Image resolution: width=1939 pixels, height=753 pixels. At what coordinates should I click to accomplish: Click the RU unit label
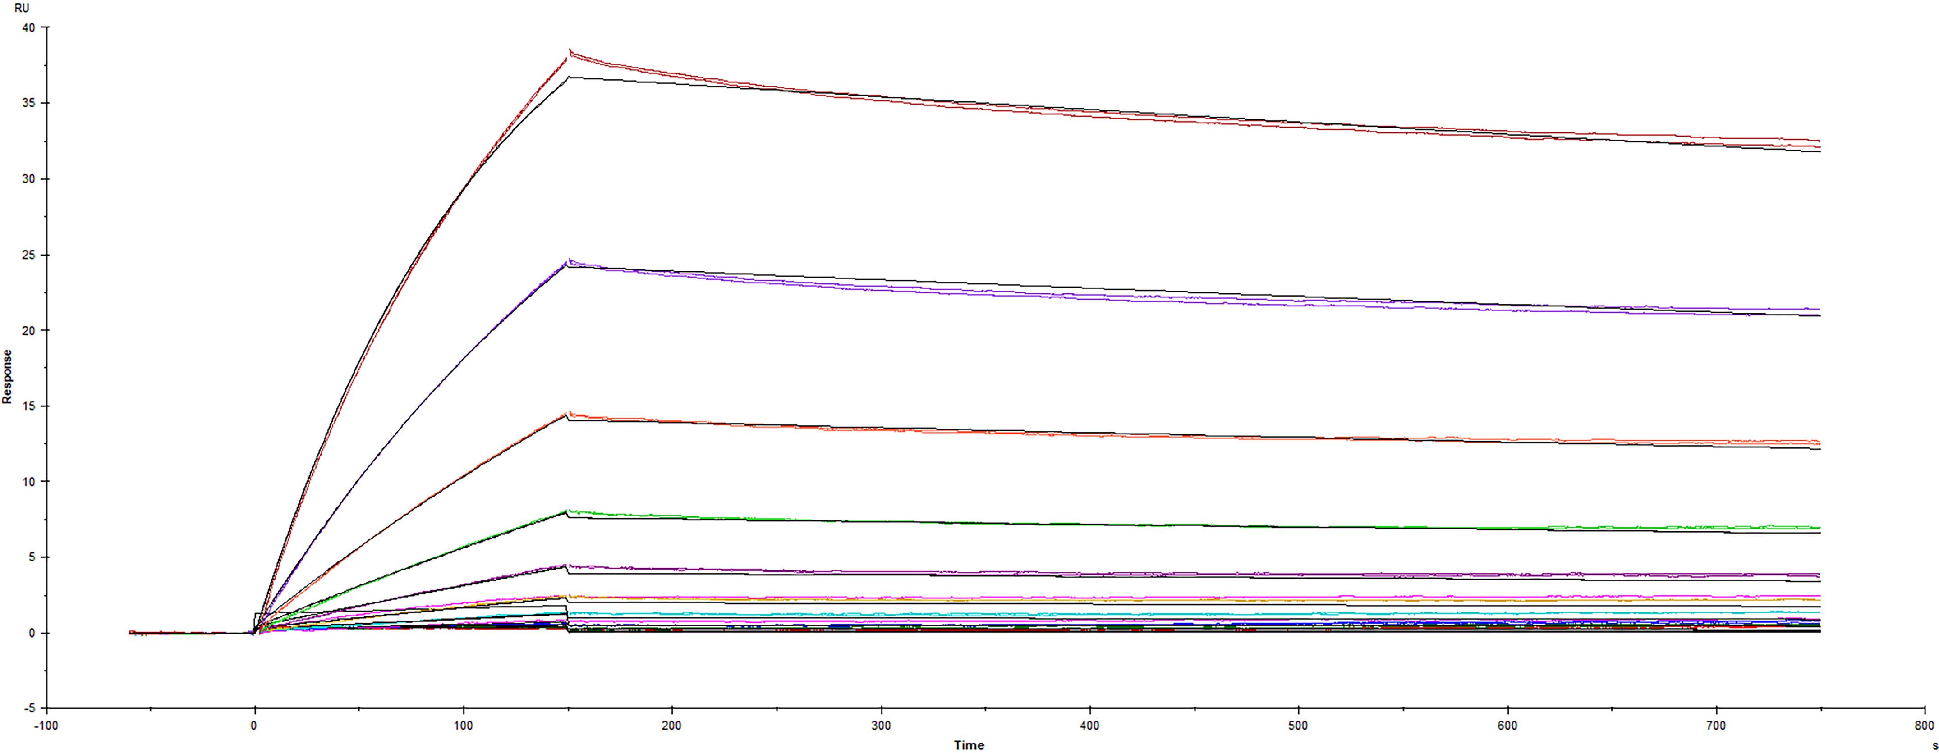(22, 9)
